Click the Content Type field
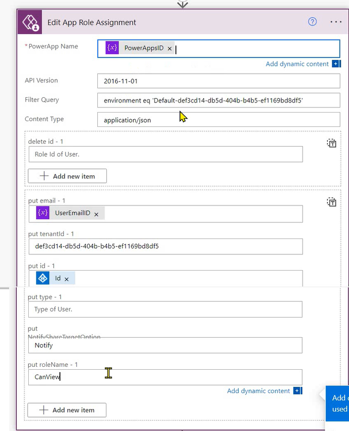The image size is (349, 431). (219, 120)
